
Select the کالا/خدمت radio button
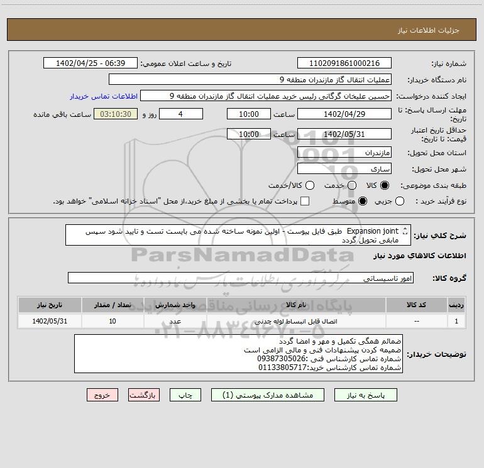point(310,185)
